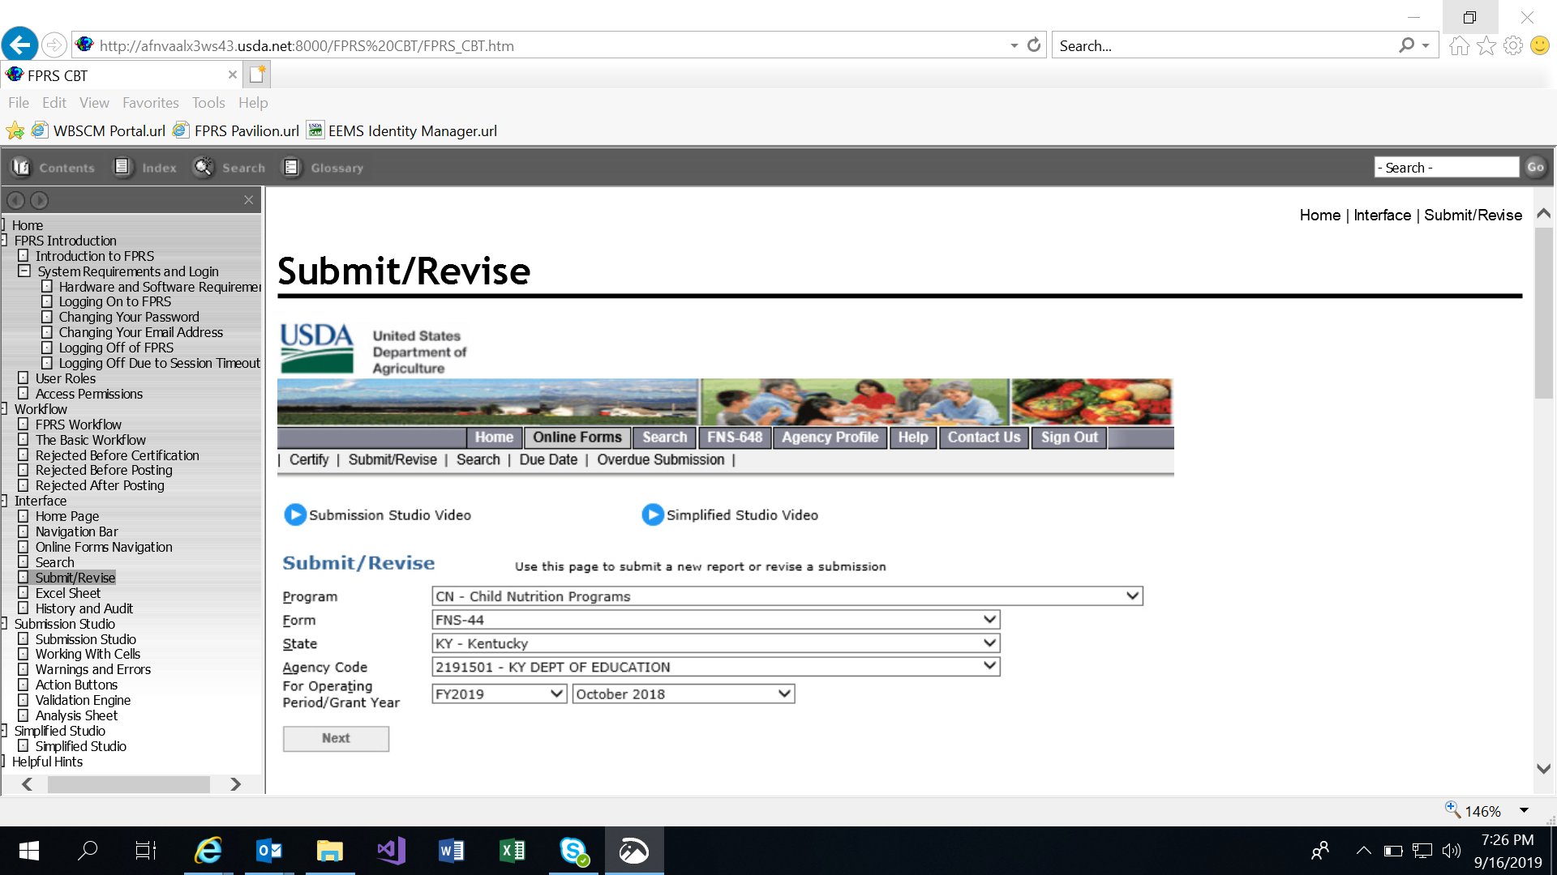Click the browser refresh icon
This screenshot has width=1557, height=875.
point(1034,45)
